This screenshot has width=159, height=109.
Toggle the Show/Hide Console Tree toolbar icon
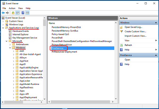pyautogui.click(x=17, y=13)
